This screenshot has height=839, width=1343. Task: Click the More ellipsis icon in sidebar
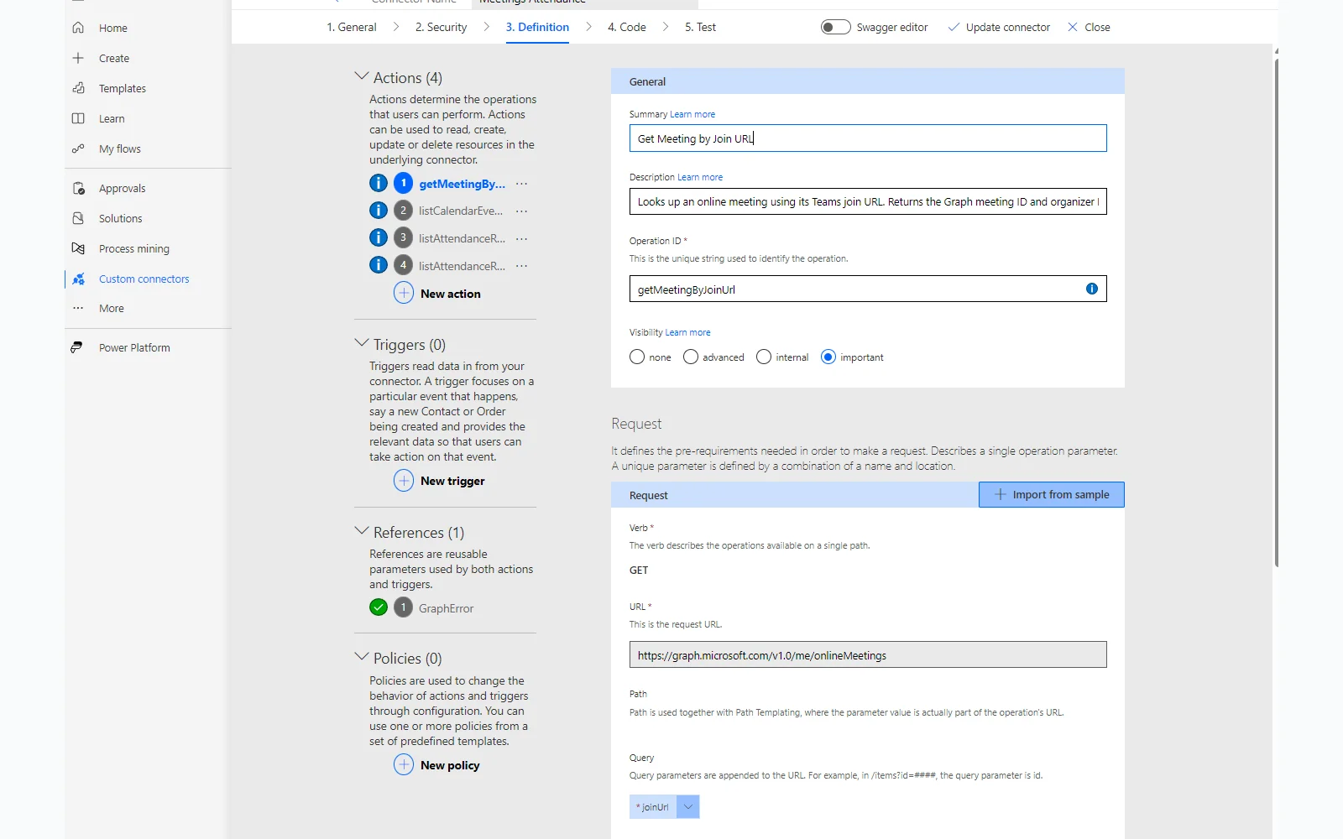click(78, 308)
